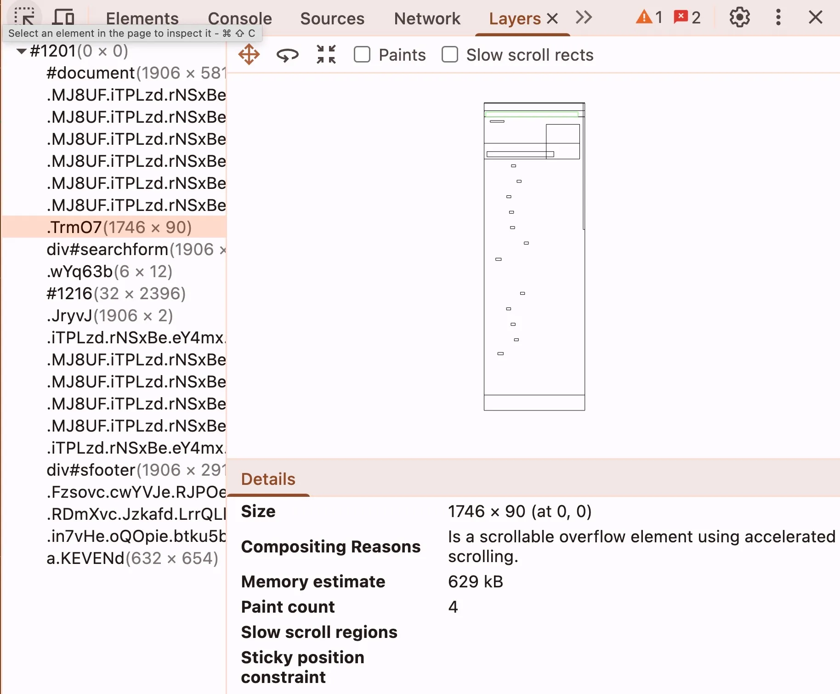Screen dimensions: 840x694
Task: Close the Layers tab
Action: [552, 19]
